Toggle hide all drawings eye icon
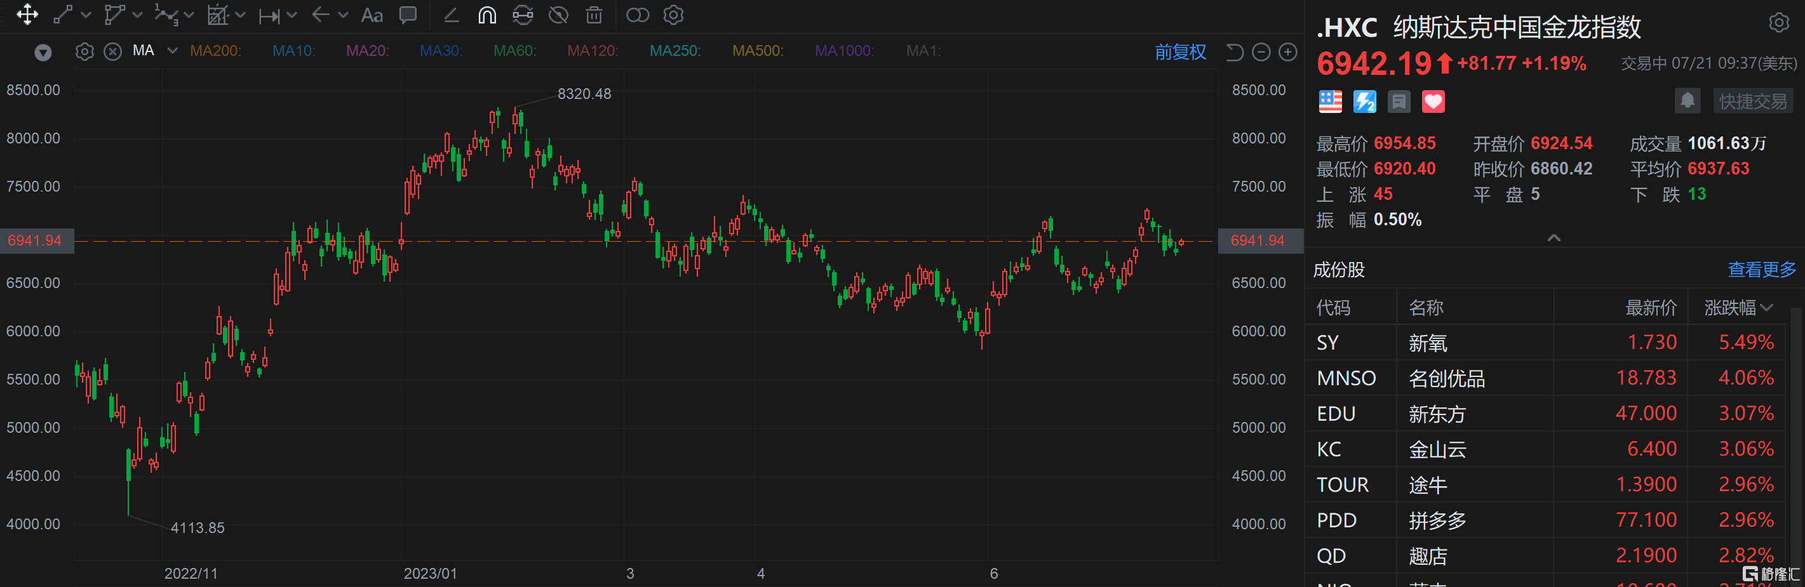 pos(558,15)
